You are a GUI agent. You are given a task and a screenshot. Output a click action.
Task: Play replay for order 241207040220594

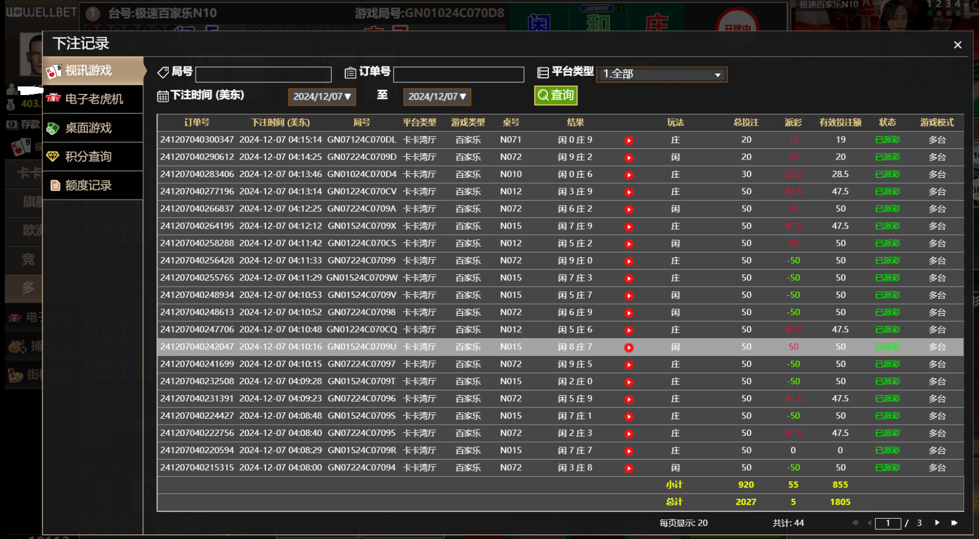point(628,451)
